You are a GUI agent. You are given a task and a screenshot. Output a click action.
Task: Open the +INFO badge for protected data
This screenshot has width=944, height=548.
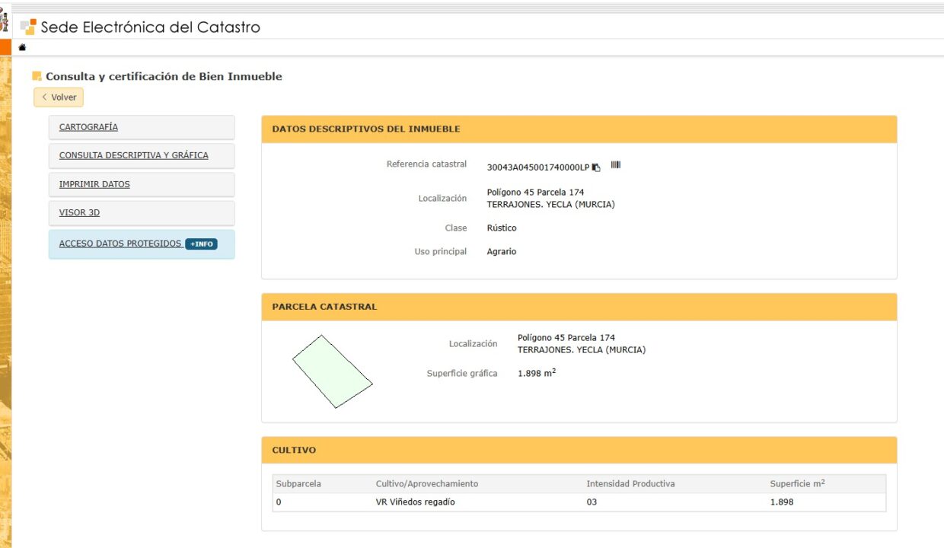pos(202,244)
